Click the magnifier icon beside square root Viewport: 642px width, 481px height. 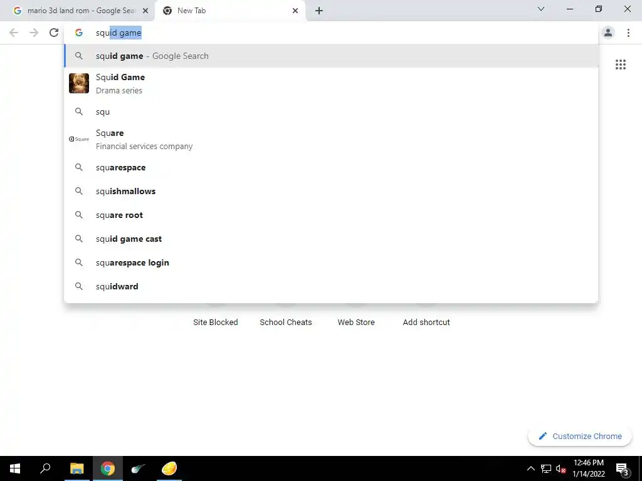click(78, 215)
